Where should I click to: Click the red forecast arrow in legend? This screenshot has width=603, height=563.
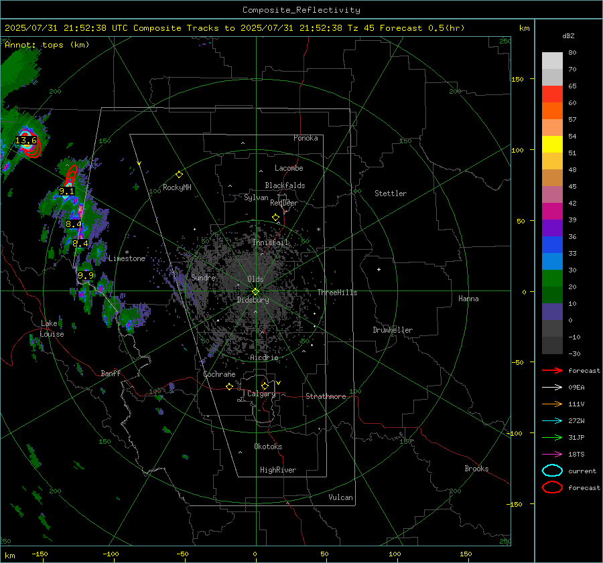pyautogui.click(x=552, y=370)
